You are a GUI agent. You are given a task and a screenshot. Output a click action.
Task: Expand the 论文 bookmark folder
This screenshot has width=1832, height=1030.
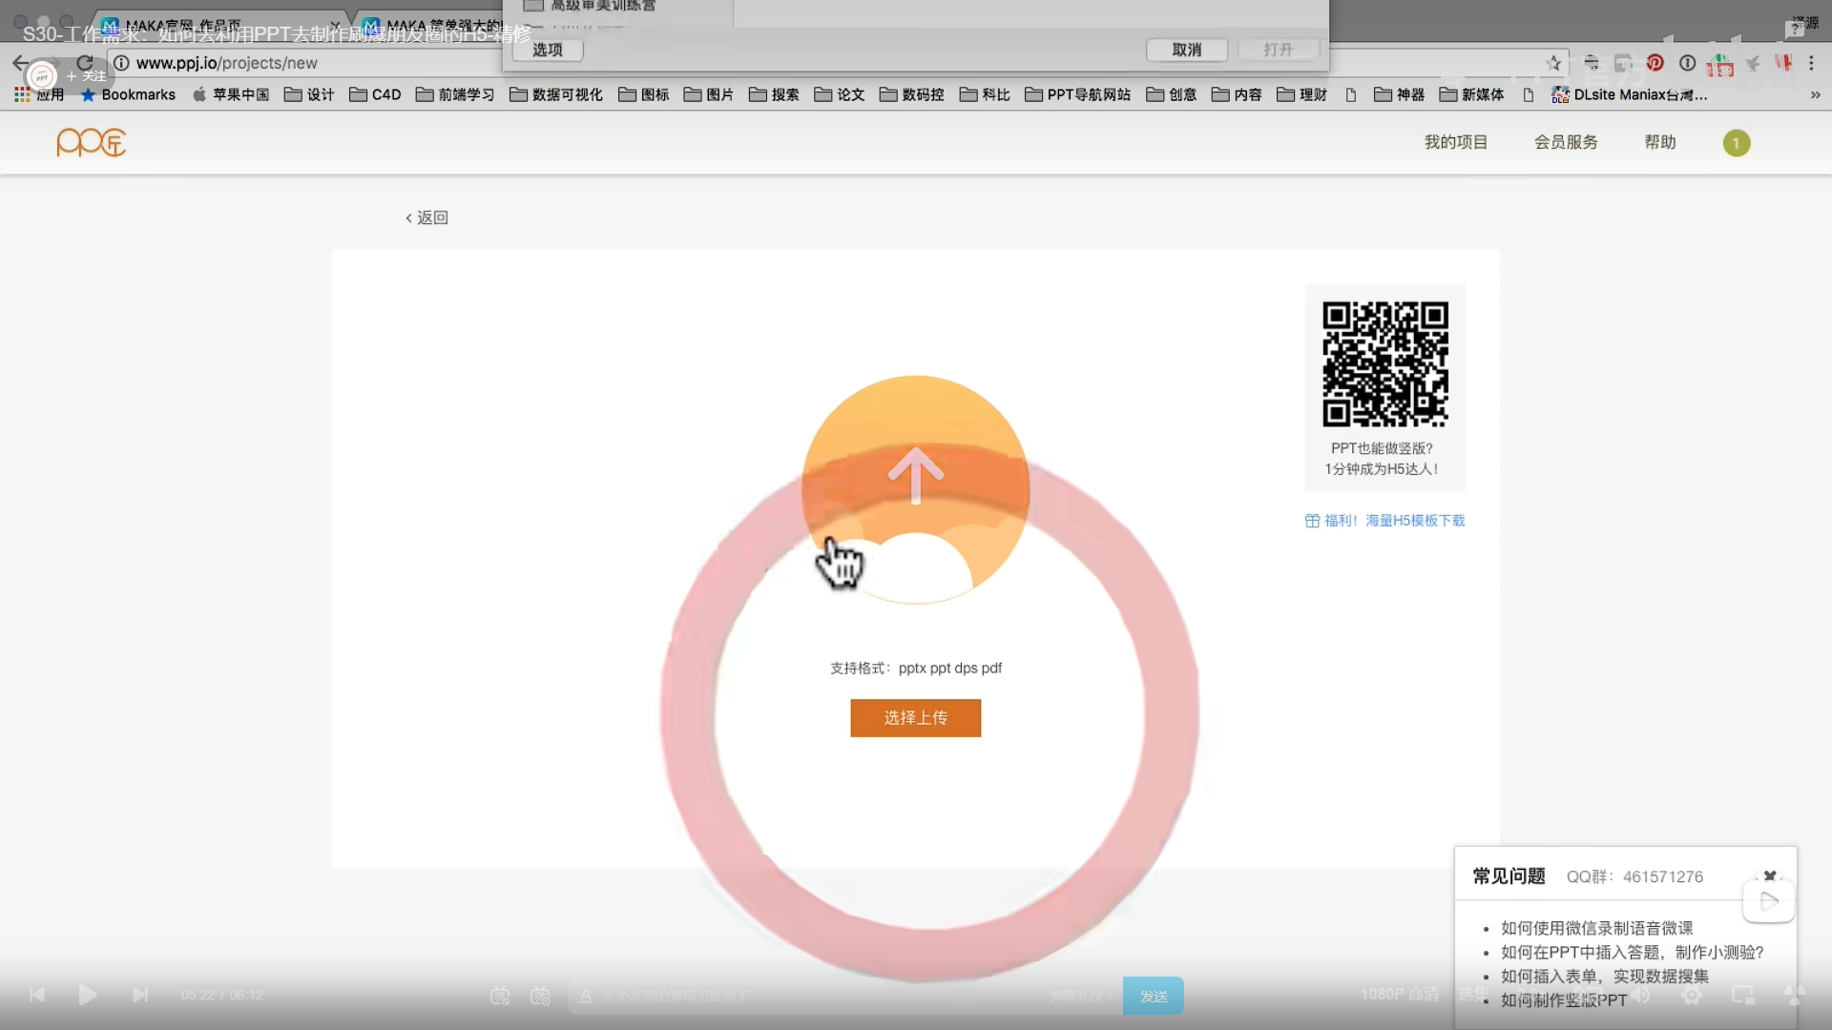(x=840, y=94)
